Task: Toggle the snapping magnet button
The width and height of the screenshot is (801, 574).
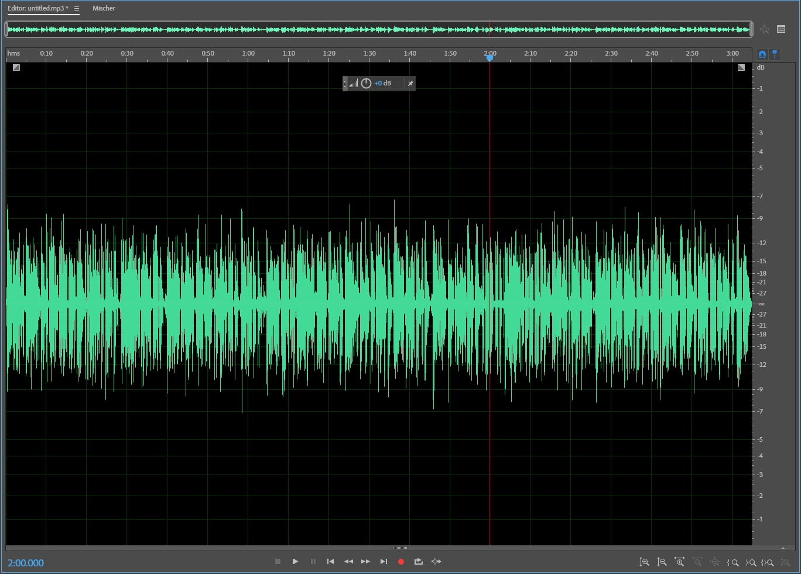Action: 762,54
